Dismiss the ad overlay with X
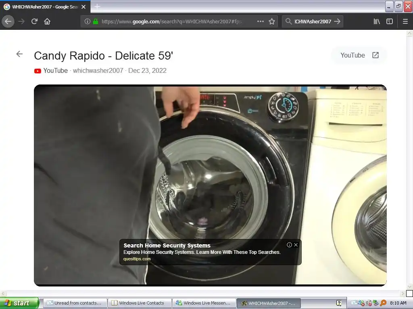 [296, 245]
